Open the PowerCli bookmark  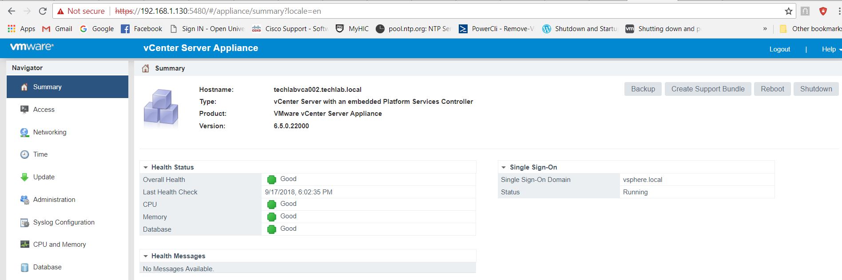pyautogui.click(x=496, y=29)
